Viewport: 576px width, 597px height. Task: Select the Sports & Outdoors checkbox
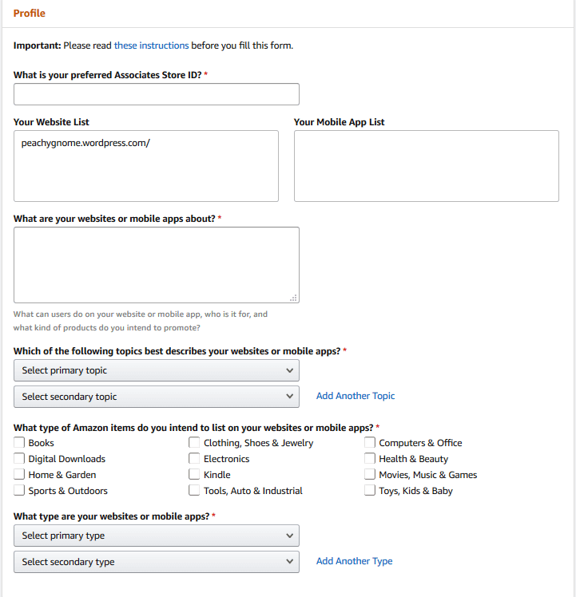(19, 491)
